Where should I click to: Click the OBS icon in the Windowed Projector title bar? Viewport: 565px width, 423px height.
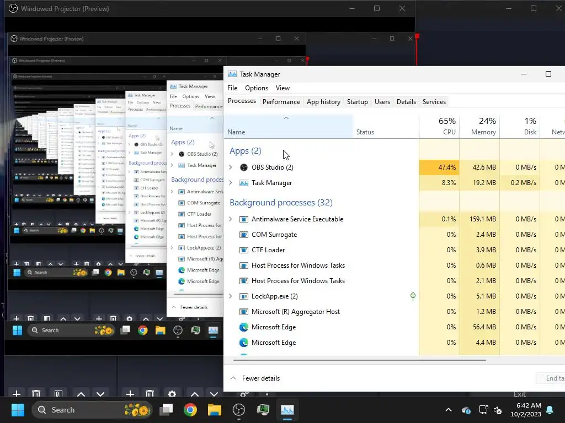click(x=13, y=8)
